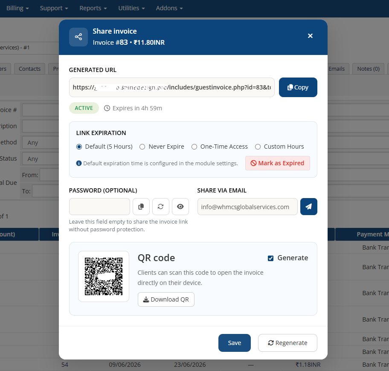Image resolution: width=389 pixels, height=371 pixels.
Task: Show password using the eye icon
Action: 180,207
